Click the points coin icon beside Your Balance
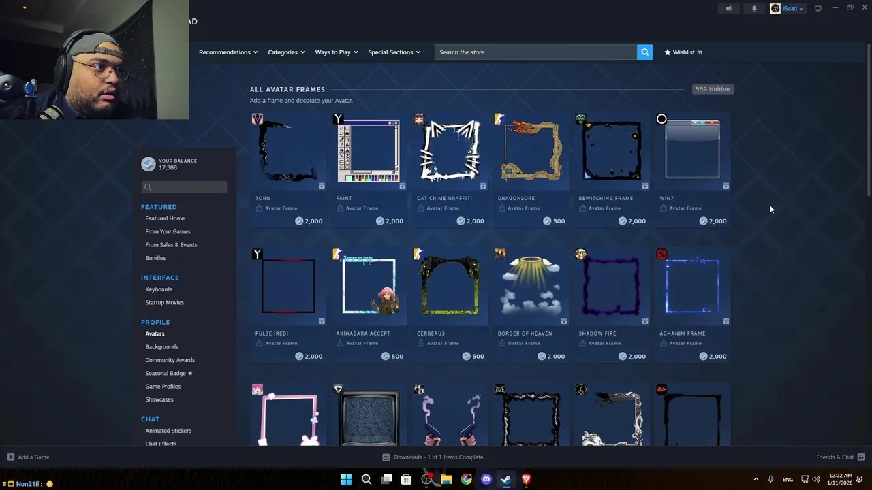The image size is (872, 490). [x=148, y=164]
